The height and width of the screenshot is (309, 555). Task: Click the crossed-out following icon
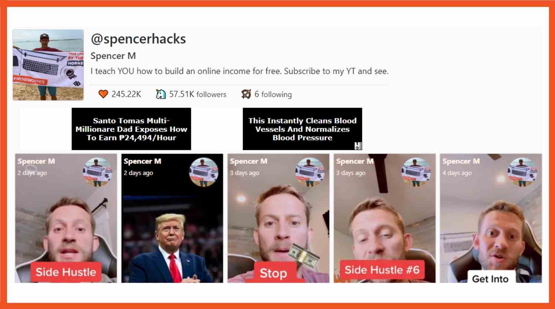coord(246,94)
